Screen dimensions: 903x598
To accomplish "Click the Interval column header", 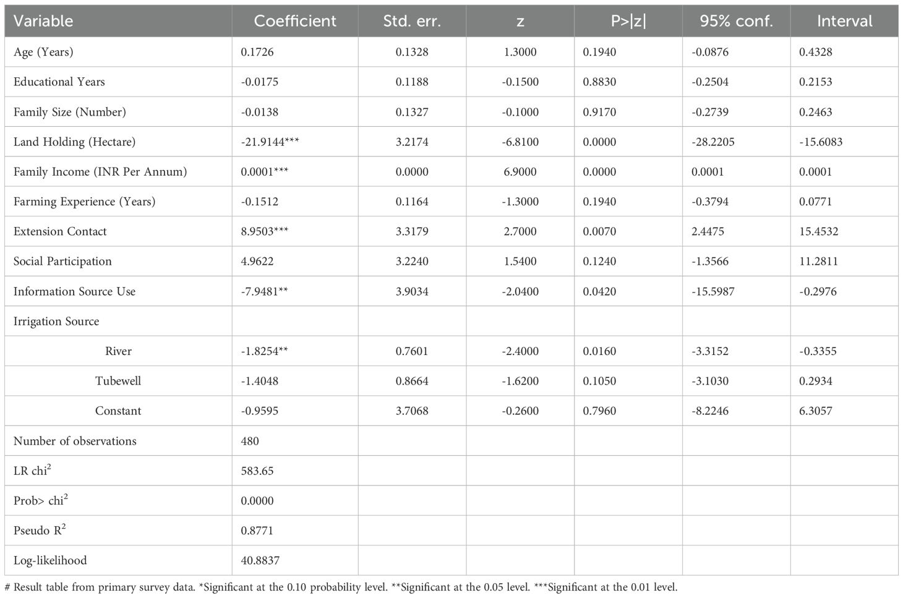I will pos(844,21).
